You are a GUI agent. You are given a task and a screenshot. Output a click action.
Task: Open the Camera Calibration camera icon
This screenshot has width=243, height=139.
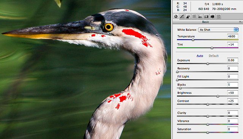click(212, 16)
